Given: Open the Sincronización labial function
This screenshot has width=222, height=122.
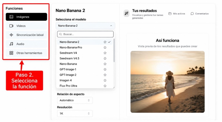Looking at the screenshot, I should (x=26, y=35).
